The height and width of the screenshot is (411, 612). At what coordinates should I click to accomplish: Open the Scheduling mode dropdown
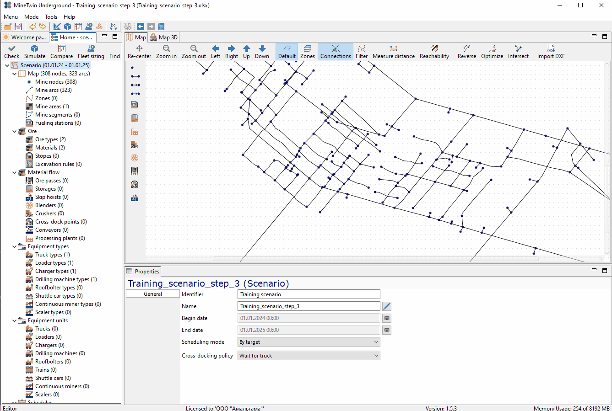(309, 342)
